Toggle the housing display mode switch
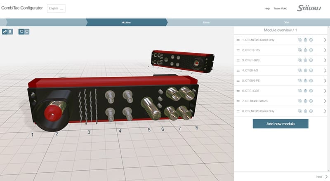 click(x=24, y=31)
